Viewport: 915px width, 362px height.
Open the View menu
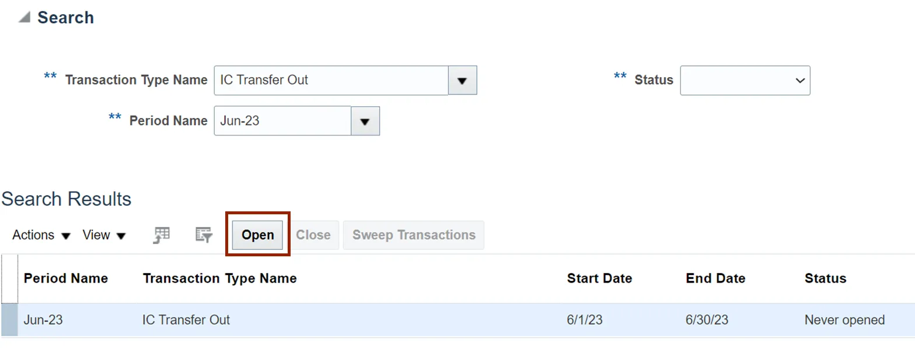click(x=104, y=235)
